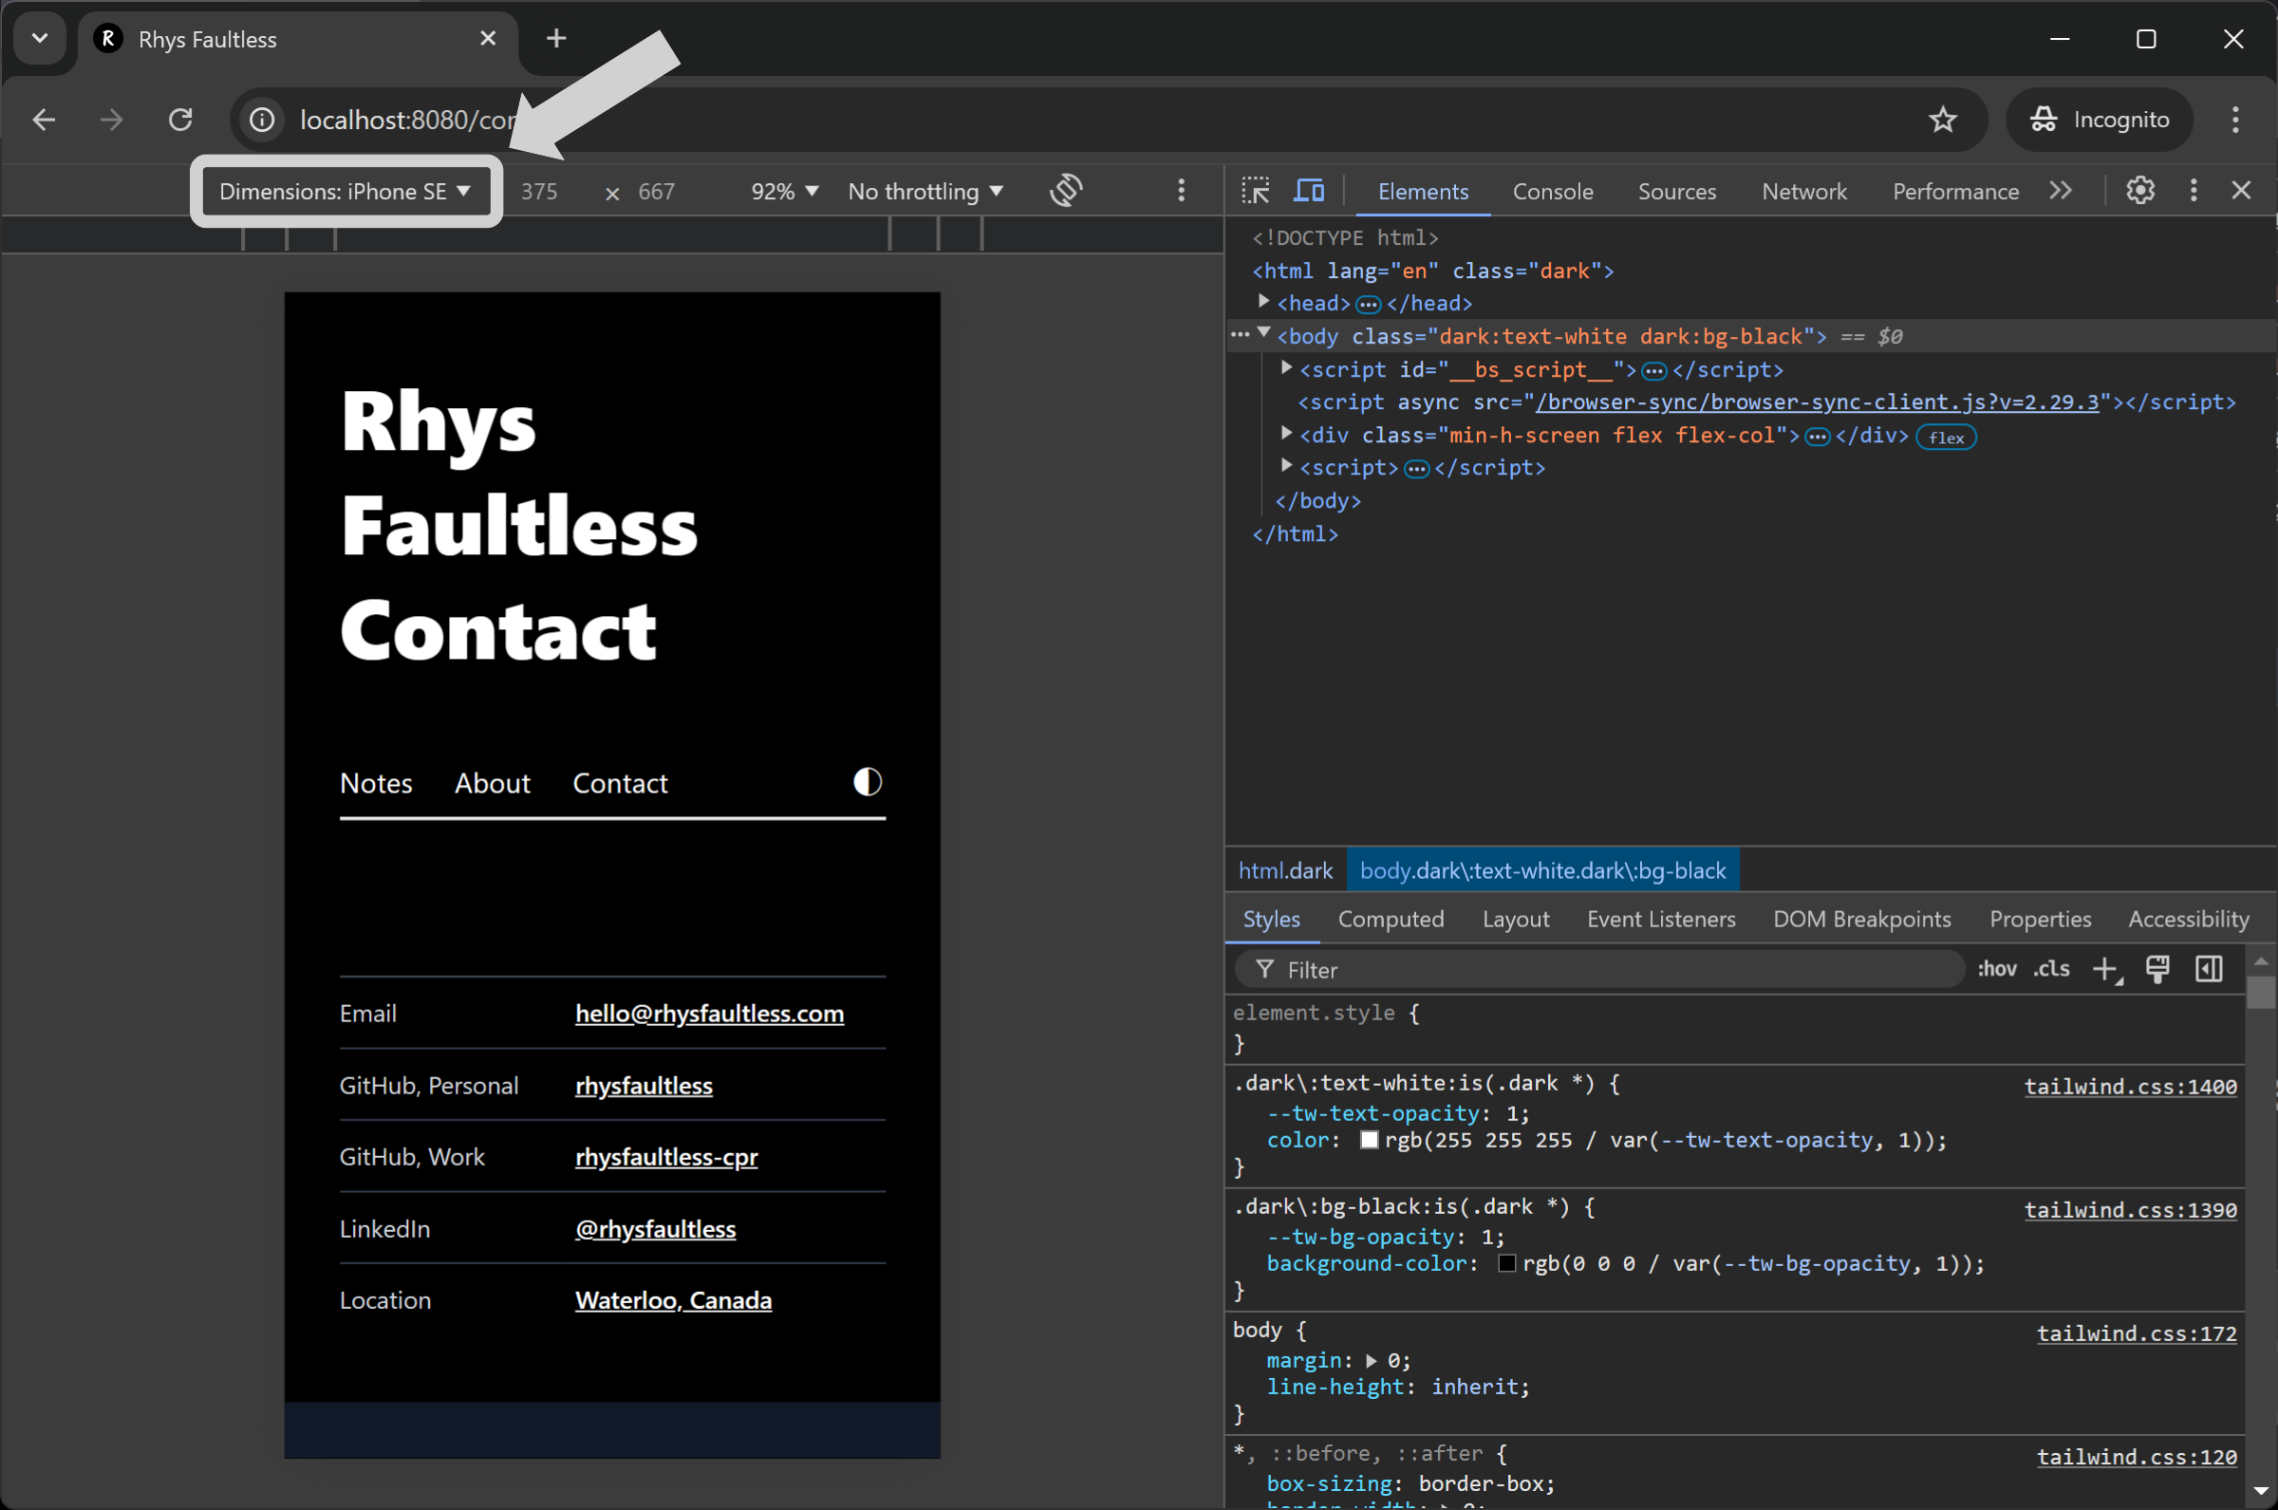Open DevTools customize kebab menu
The width and height of the screenshot is (2278, 1510).
(2194, 191)
